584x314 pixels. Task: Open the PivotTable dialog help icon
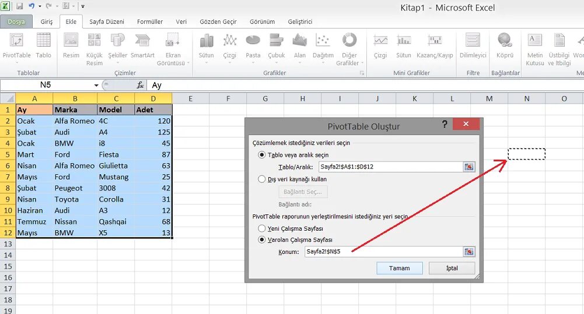(x=445, y=124)
